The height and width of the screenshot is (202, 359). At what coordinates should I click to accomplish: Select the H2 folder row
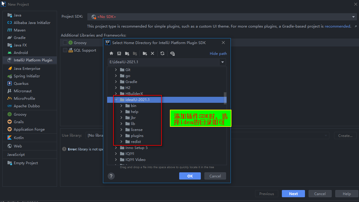click(x=167, y=88)
